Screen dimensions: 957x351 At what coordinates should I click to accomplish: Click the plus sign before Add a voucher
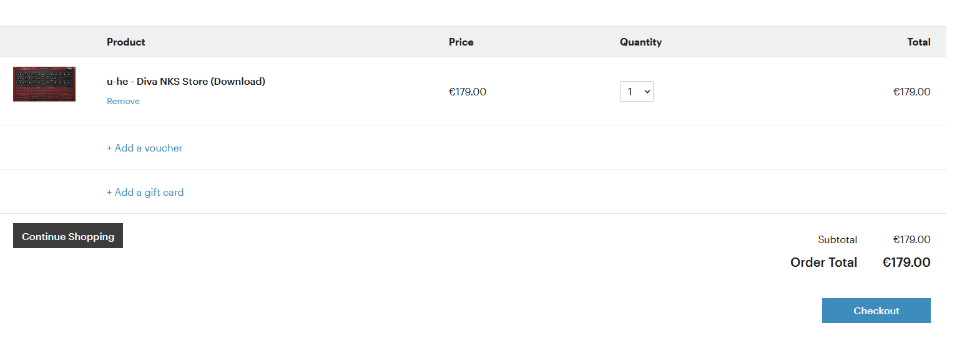pos(109,148)
